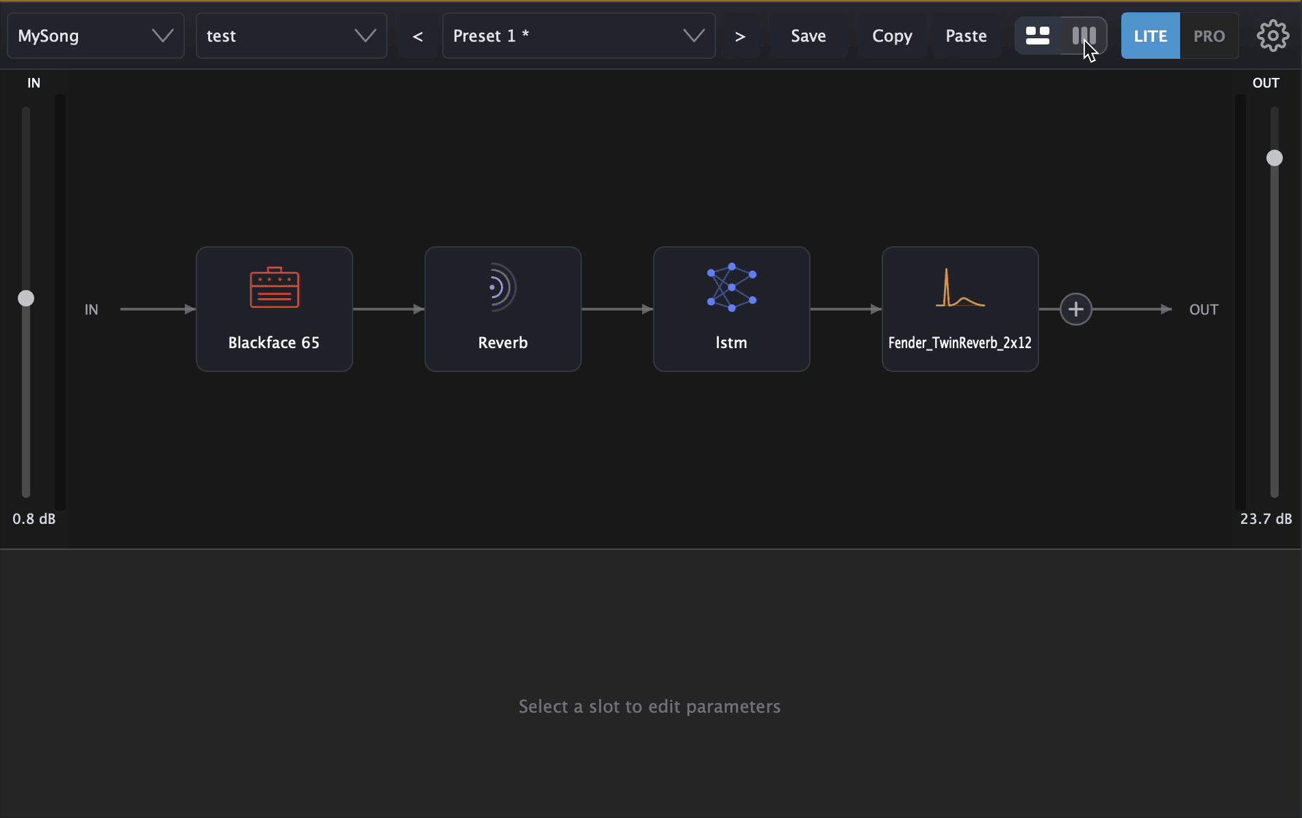Select the lstm neural network slot
This screenshot has height=818, width=1302.
click(732, 309)
